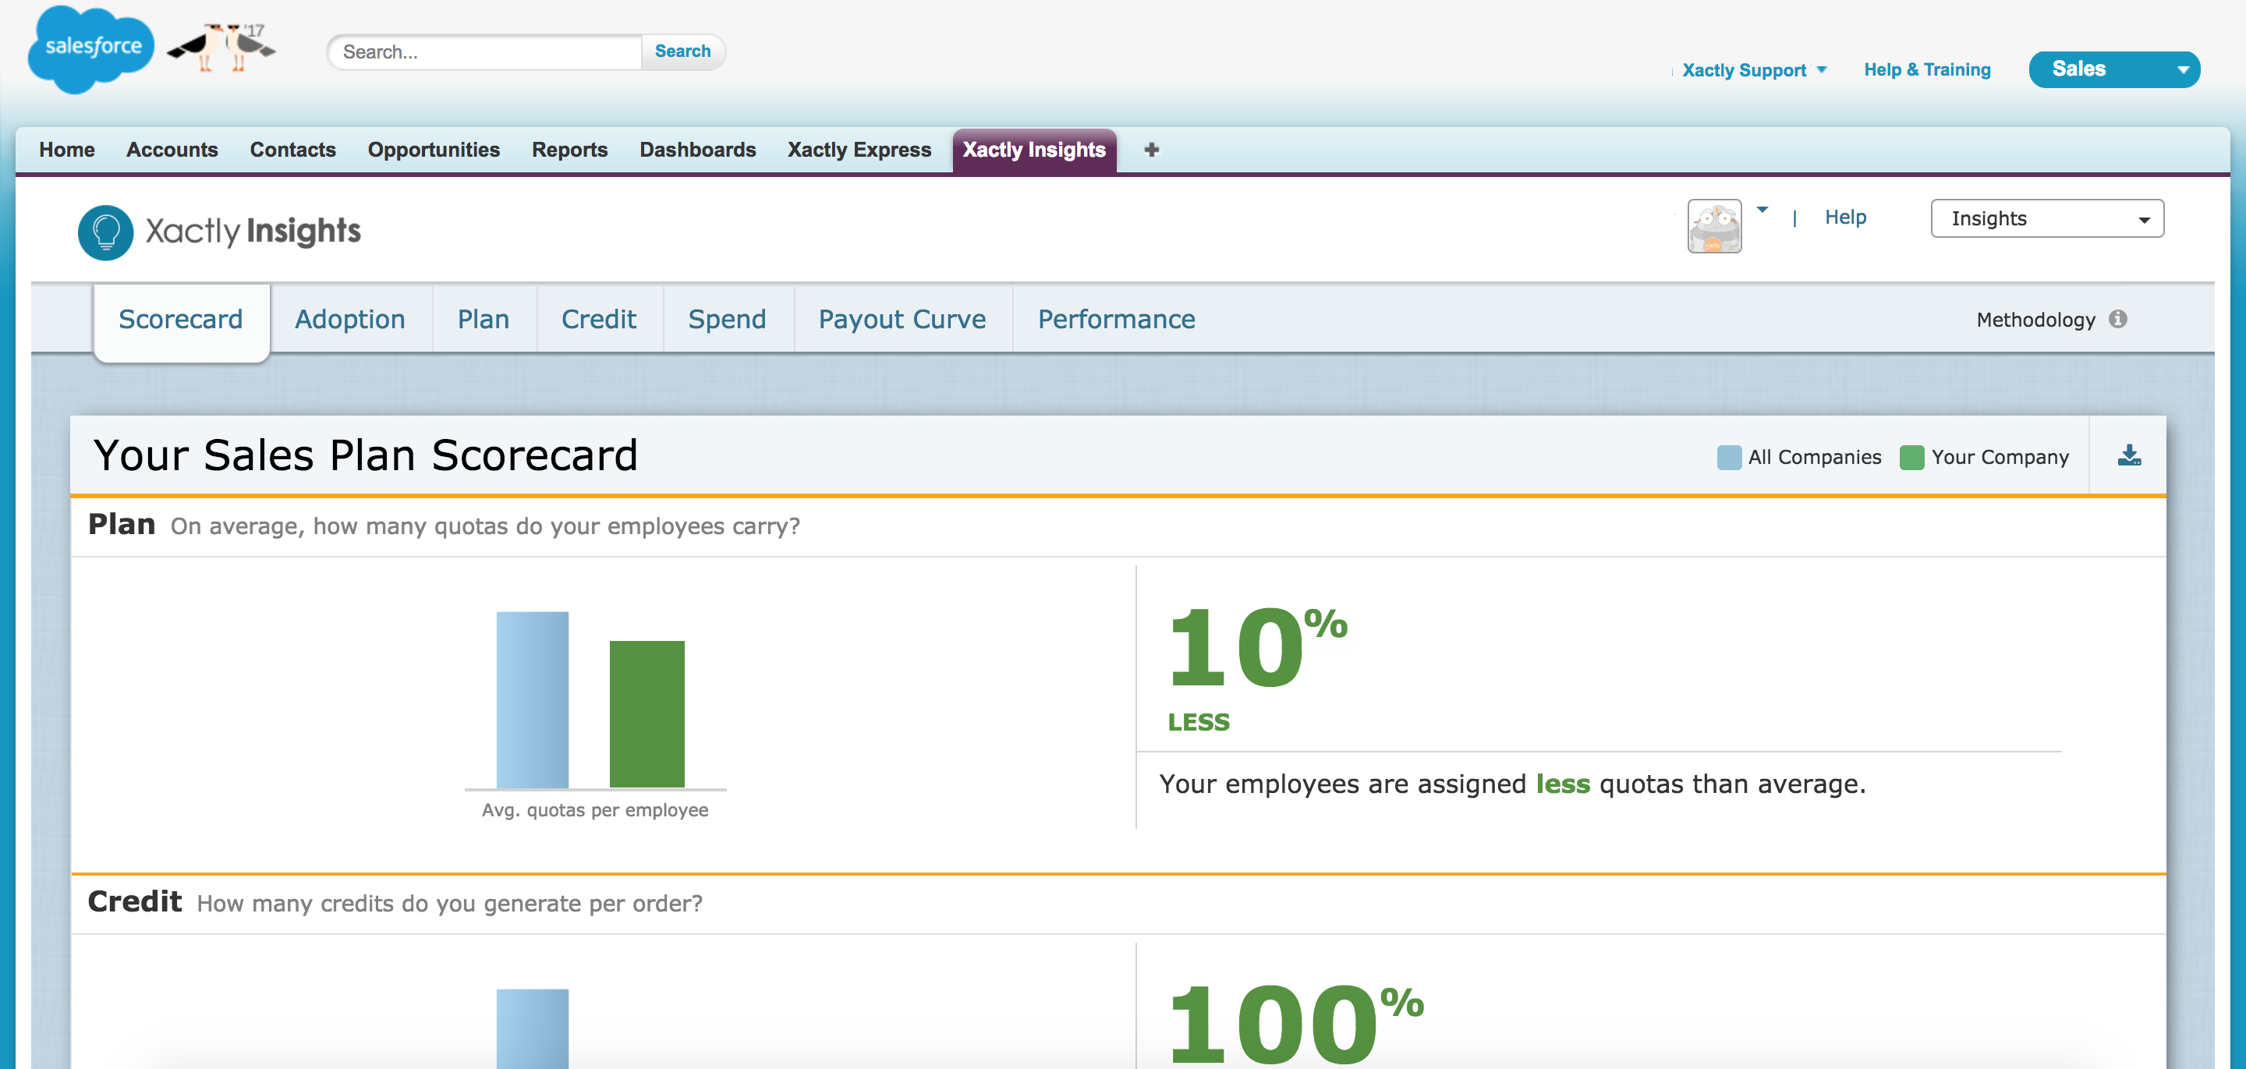The width and height of the screenshot is (2246, 1069).
Task: Click the "Your employees are assigned less quotas" sentence
Action: 1513,784
